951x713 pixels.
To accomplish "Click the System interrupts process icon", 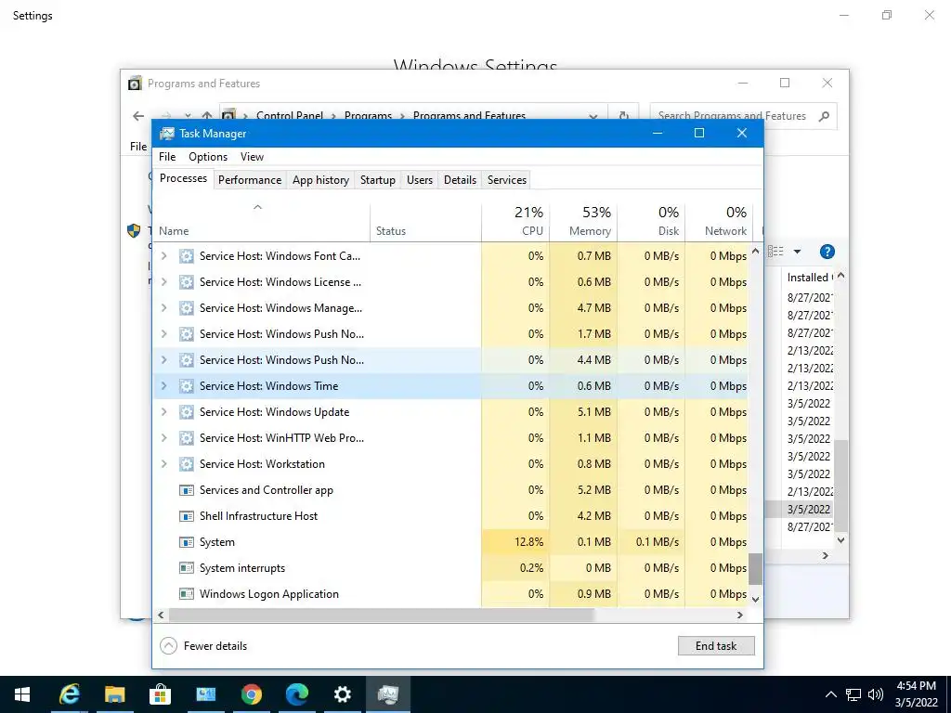I will 186,568.
